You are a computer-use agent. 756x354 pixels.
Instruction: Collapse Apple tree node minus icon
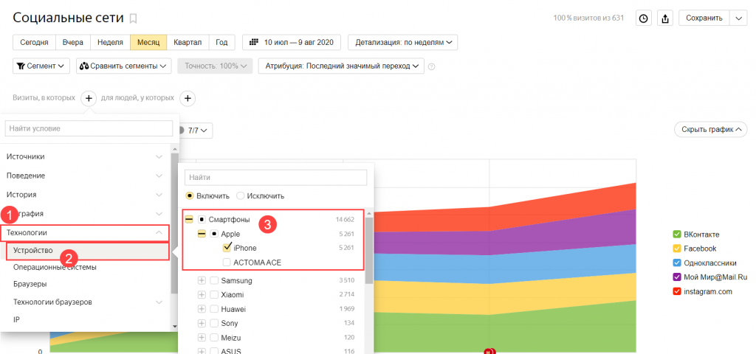point(202,234)
